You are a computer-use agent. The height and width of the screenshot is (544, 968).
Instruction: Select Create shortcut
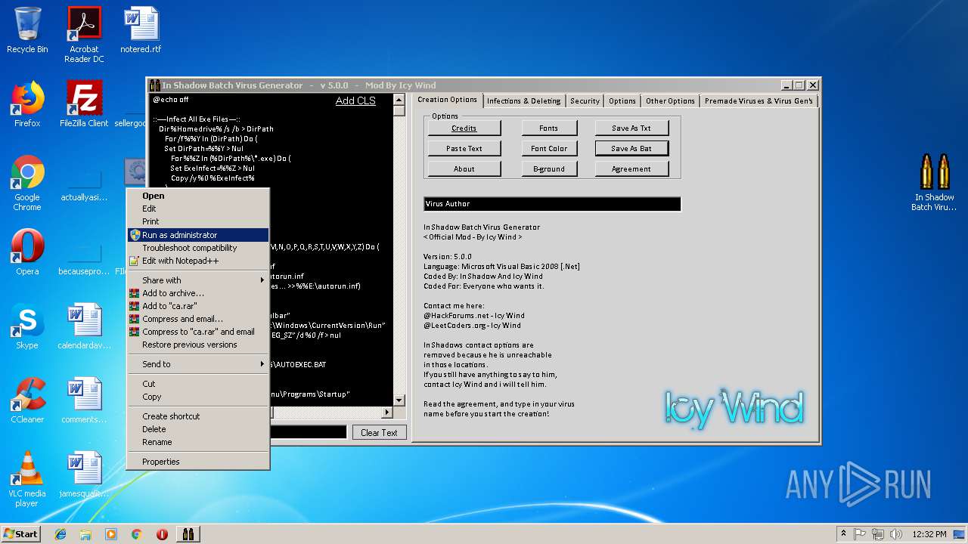pos(197,416)
